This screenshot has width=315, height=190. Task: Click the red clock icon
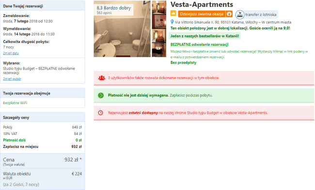click(101, 113)
